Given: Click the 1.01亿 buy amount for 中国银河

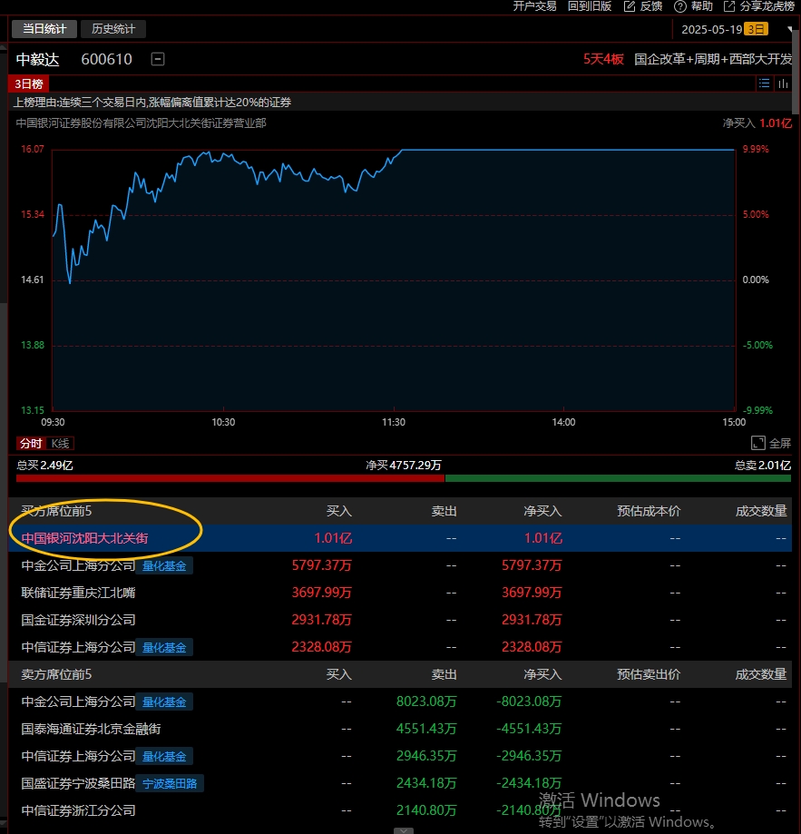Looking at the screenshot, I should click(333, 538).
